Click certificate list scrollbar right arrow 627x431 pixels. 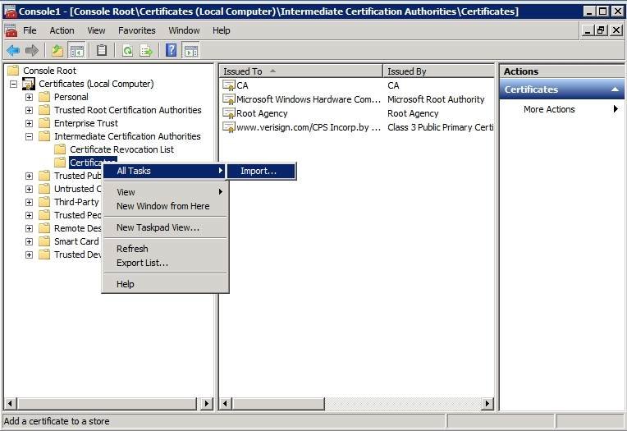[487, 403]
